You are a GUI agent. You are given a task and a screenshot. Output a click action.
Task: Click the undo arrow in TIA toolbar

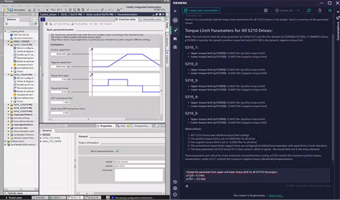(53, 10)
